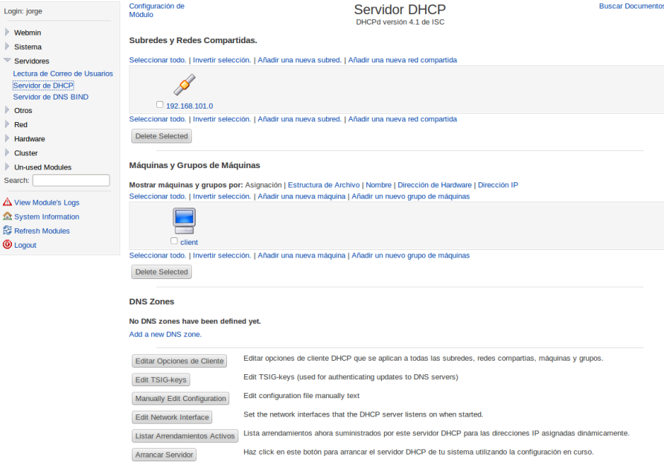Open the client machine computer icon
664x468 pixels.
point(183,220)
